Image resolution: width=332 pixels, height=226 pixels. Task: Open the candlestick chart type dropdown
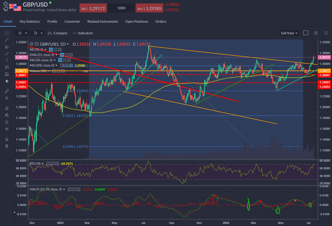(x=37, y=33)
